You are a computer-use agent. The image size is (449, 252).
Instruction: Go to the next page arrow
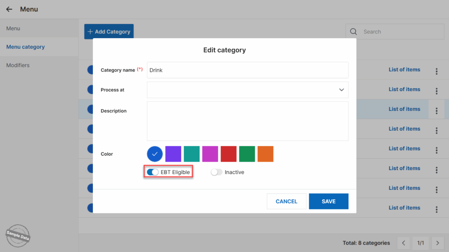pos(437,243)
